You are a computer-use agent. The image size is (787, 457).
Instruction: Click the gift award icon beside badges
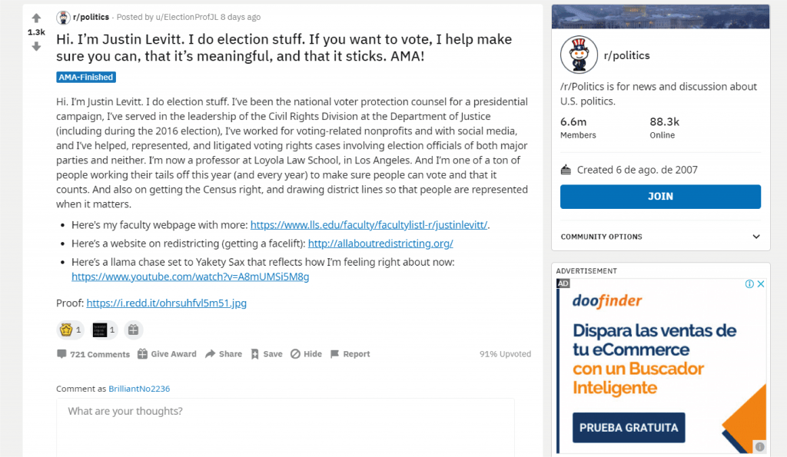(133, 330)
